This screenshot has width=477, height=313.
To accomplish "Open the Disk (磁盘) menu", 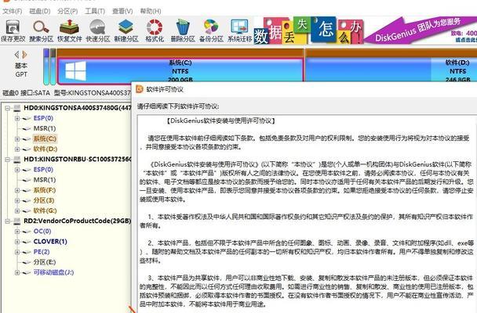I will coord(40,11).
